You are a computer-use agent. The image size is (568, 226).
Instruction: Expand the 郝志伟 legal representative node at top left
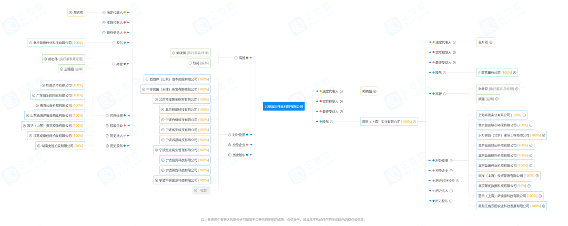pos(70,12)
